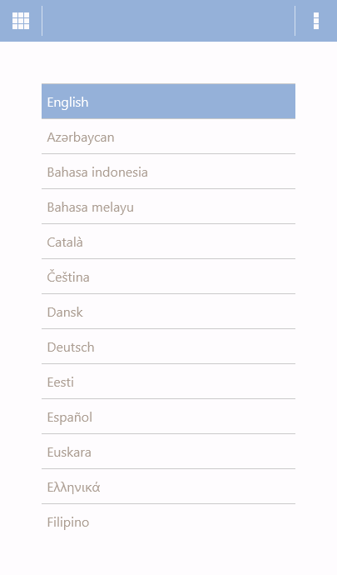This screenshot has width=337, height=575.
Task: Open the apps grid icon
Action: pyautogui.click(x=21, y=21)
